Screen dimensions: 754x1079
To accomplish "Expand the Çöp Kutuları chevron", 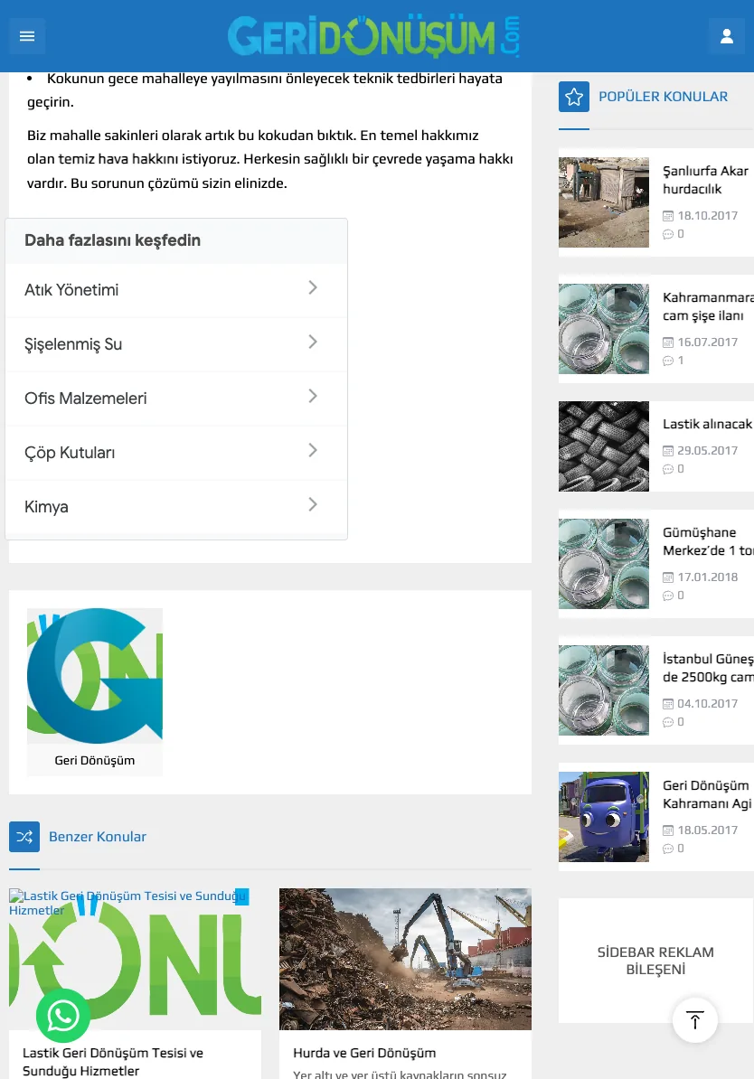I will (x=313, y=451).
